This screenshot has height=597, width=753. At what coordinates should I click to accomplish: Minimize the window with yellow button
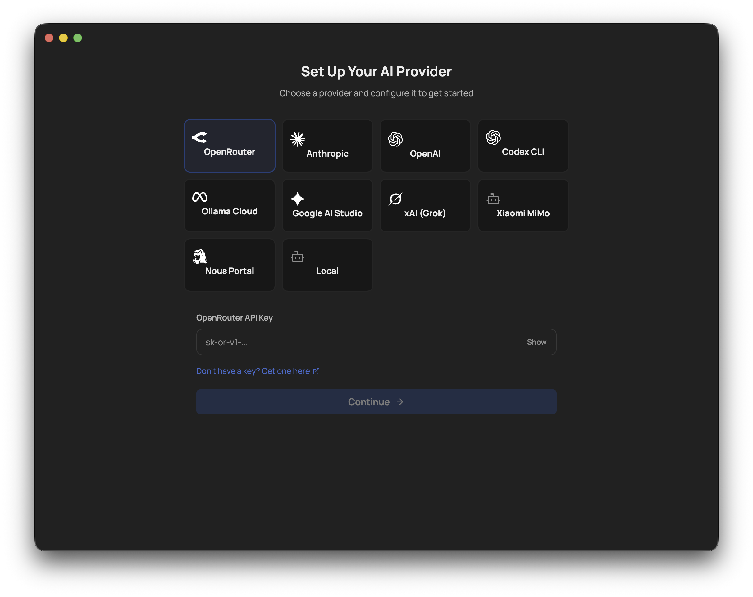(x=63, y=38)
